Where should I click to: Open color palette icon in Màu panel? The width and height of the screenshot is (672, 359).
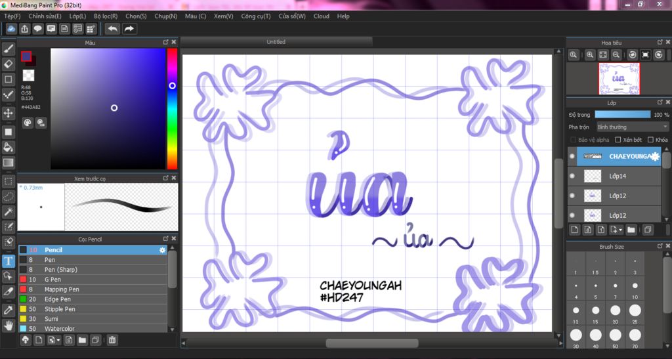[x=28, y=123]
